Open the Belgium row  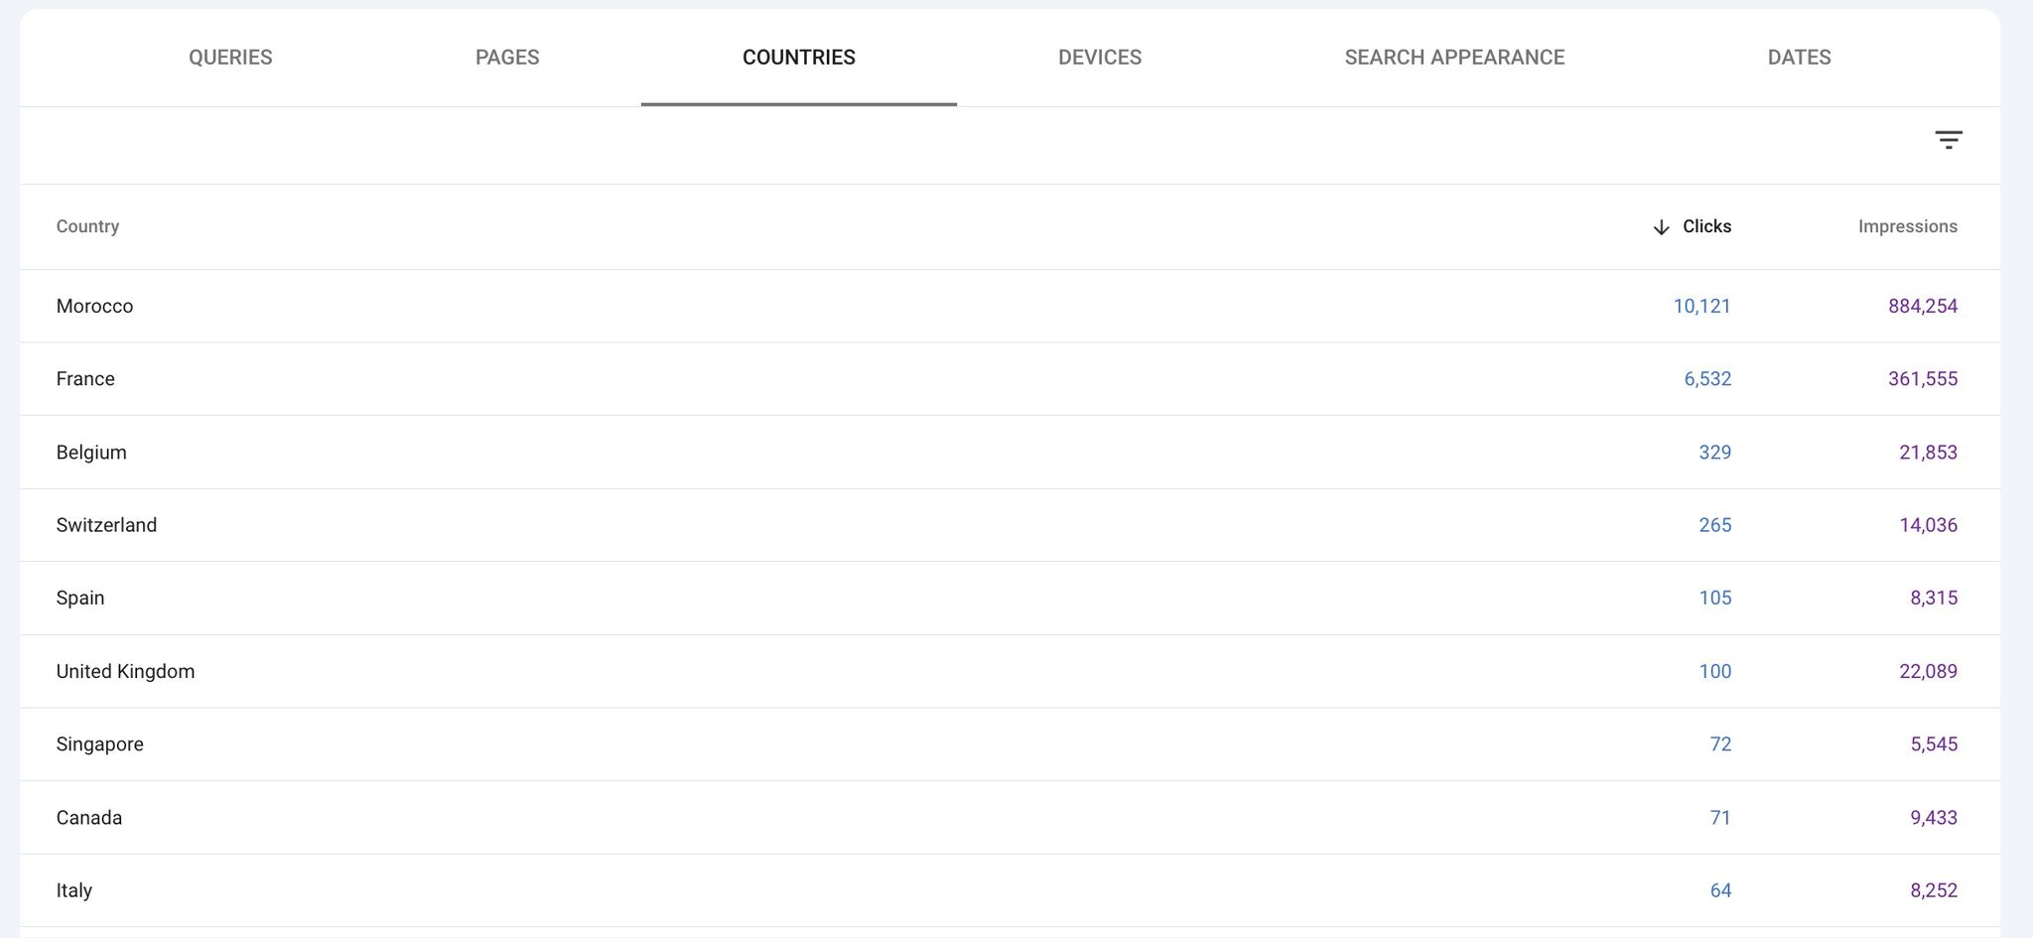[91, 453]
